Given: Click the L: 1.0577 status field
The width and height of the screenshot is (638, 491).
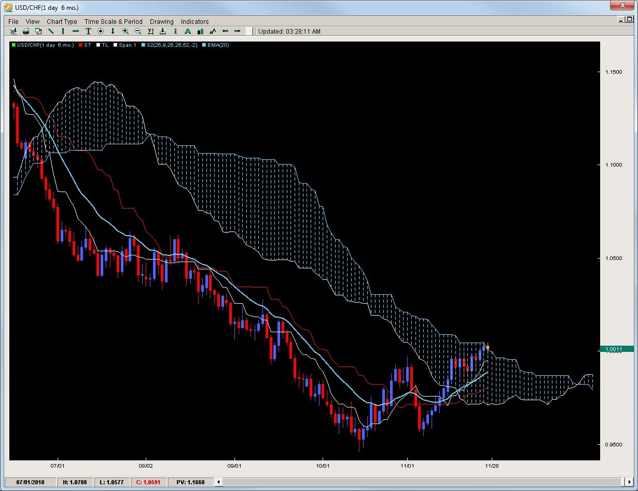Looking at the screenshot, I should pyautogui.click(x=111, y=482).
